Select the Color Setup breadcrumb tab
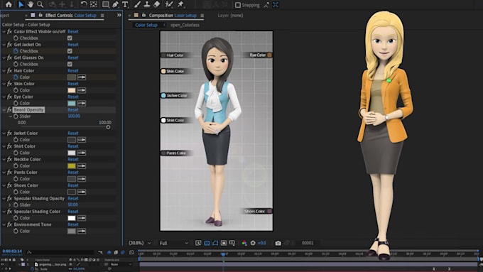Image resolution: width=483 pixels, height=272 pixels. click(x=146, y=25)
